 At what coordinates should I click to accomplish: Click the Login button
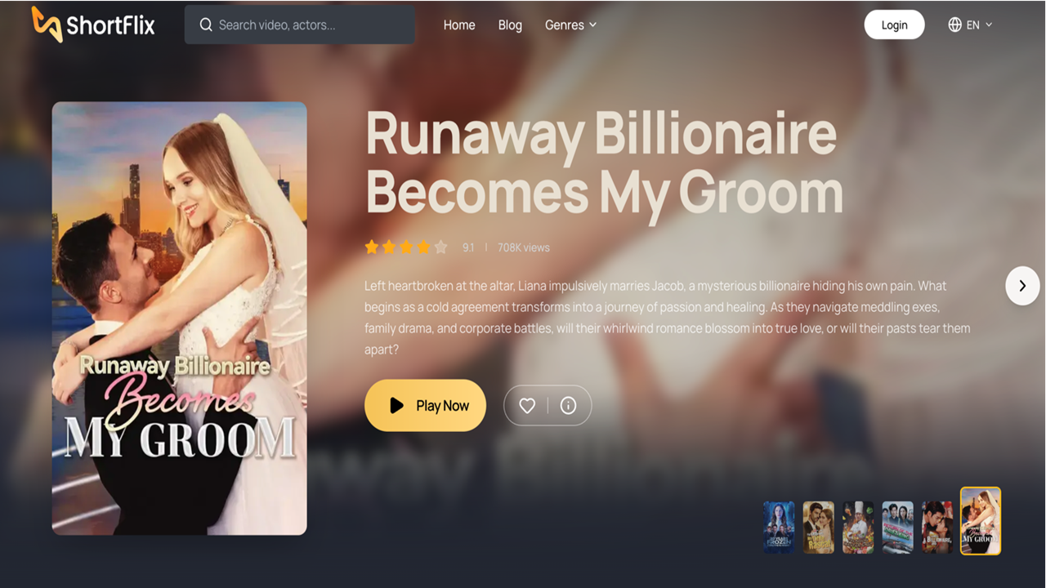(x=894, y=24)
